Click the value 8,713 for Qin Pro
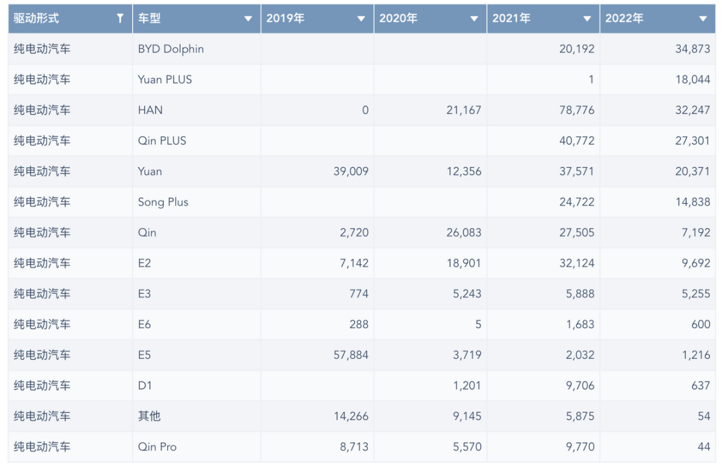This screenshot has width=722, height=467. [x=354, y=447]
